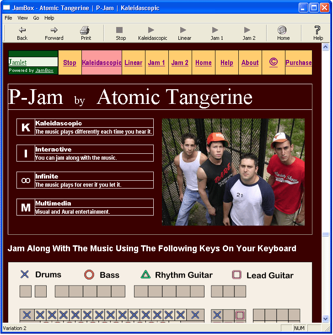Open the About page link
The height and width of the screenshot is (335, 333).
tap(250, 63)
